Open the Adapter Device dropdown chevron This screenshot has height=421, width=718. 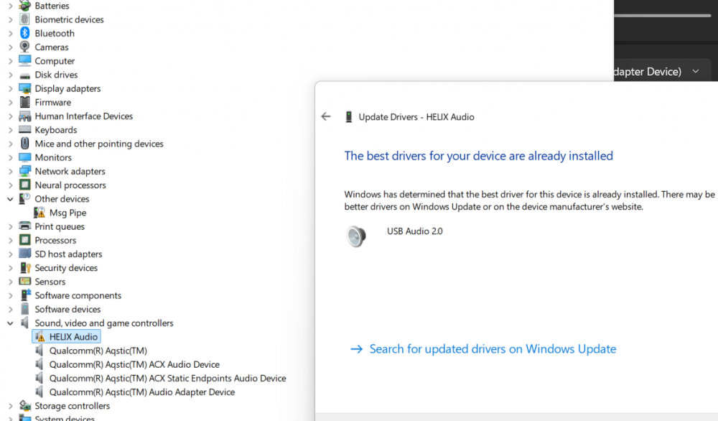[x=695, y=72]
